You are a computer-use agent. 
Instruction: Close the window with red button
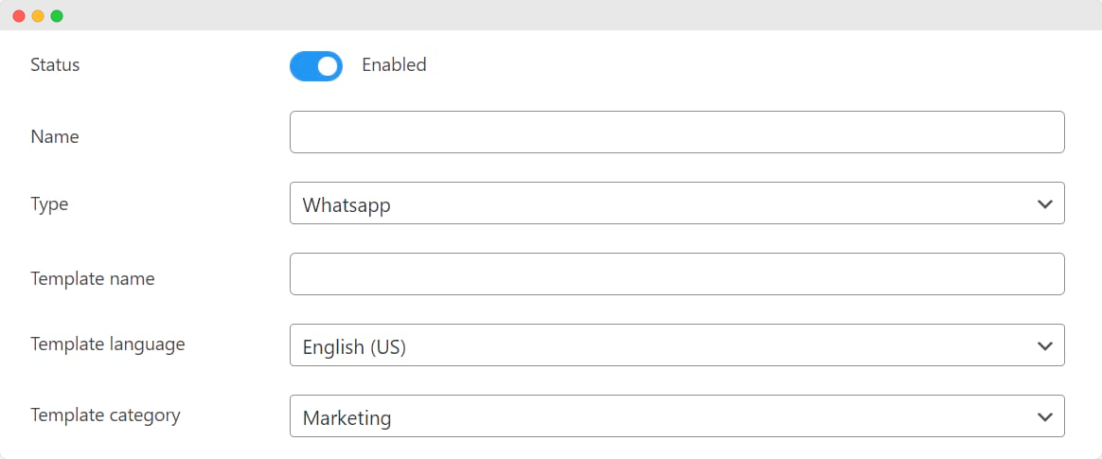click(19, 16)
